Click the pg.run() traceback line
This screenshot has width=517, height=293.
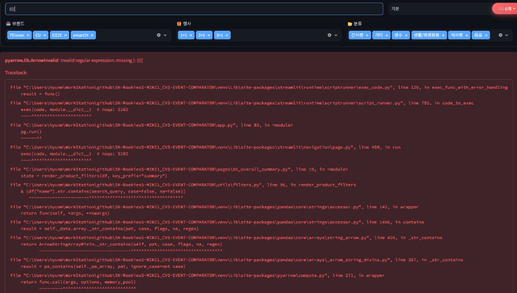31,132
